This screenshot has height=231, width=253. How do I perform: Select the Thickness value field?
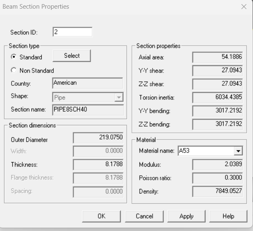pyautogui.click(x=98, y=164)
